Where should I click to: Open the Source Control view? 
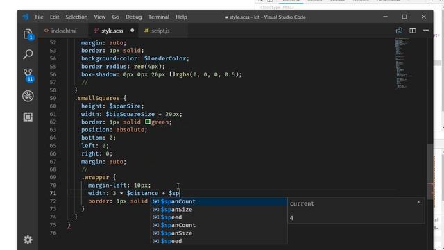28,75
